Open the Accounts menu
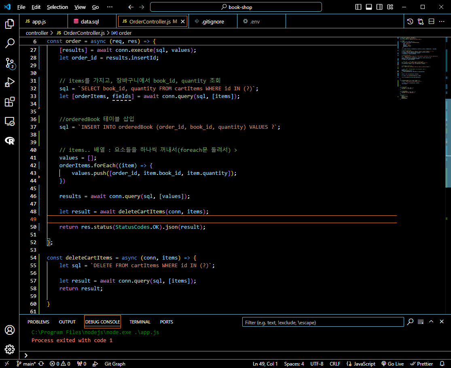 pos(9,330)
